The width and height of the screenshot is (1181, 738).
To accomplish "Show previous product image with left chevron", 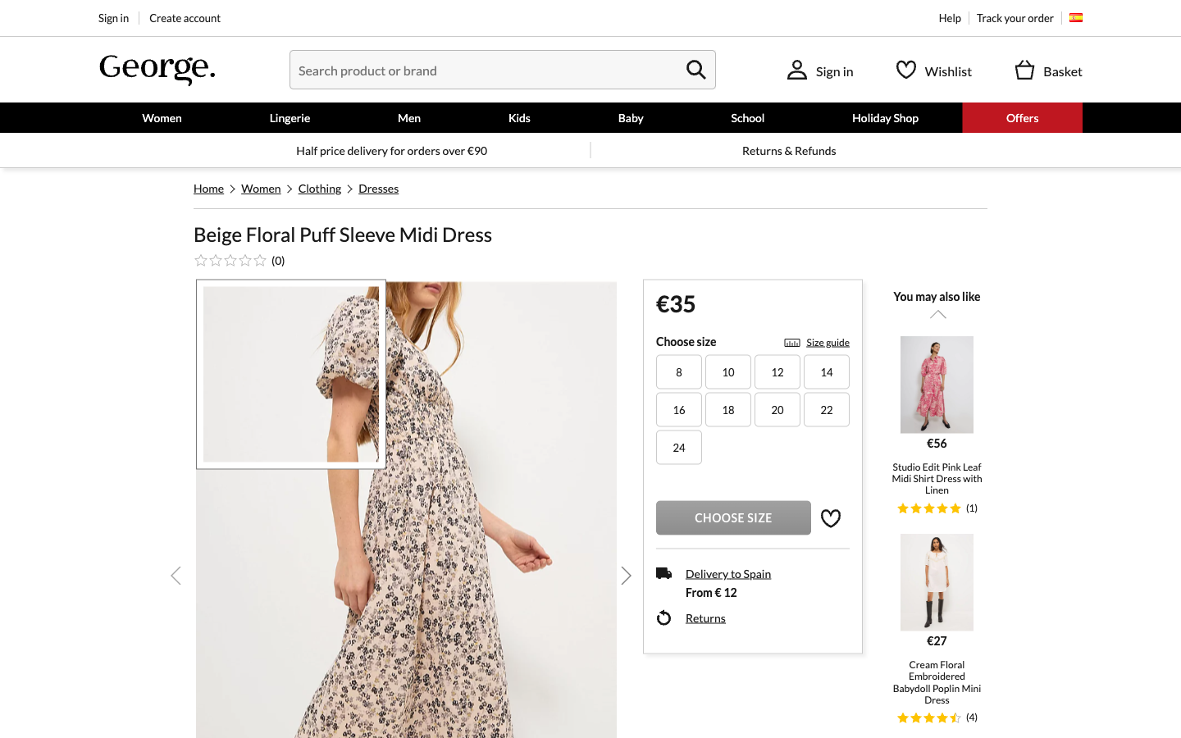I will (176, 576).
